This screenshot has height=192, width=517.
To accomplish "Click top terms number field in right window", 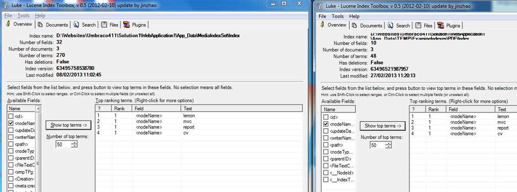I will [x=378, y=145].
